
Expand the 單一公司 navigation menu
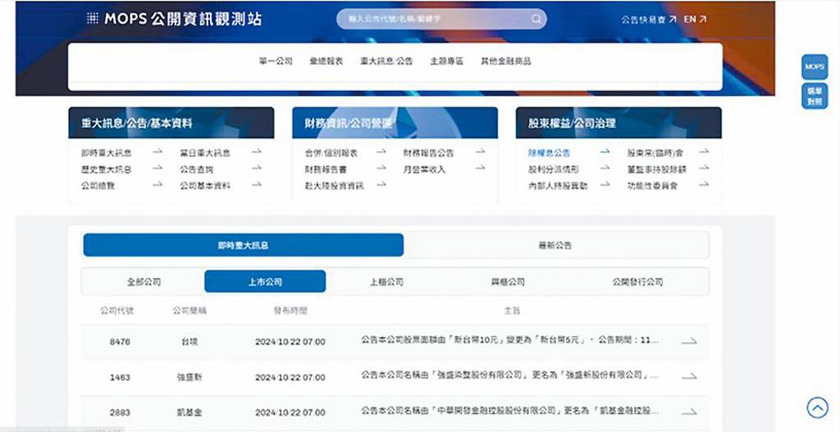276,61
